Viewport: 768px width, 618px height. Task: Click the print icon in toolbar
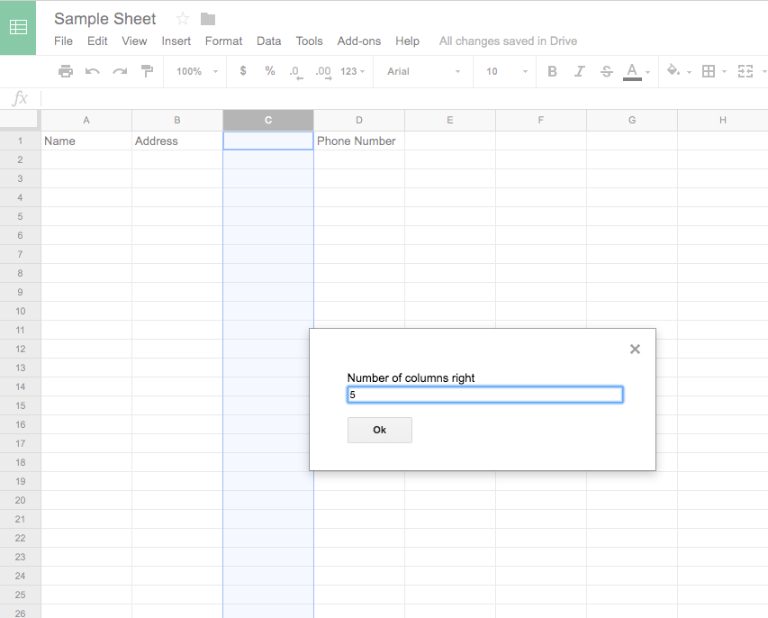click(65, 71)
